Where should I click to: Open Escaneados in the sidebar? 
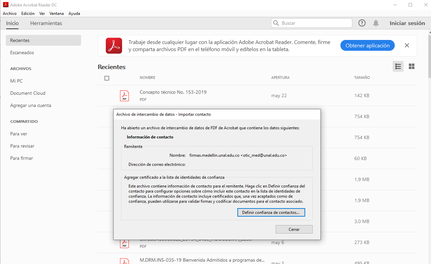(22, 52)
